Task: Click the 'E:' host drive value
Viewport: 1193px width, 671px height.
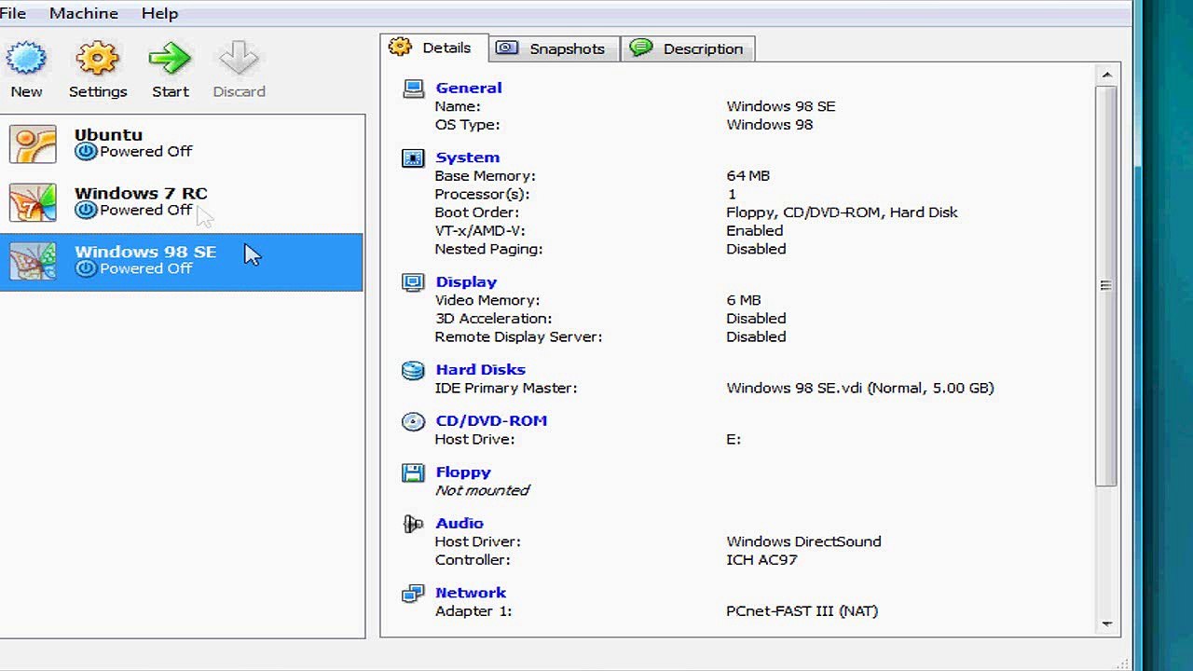Action: point(734,439)
